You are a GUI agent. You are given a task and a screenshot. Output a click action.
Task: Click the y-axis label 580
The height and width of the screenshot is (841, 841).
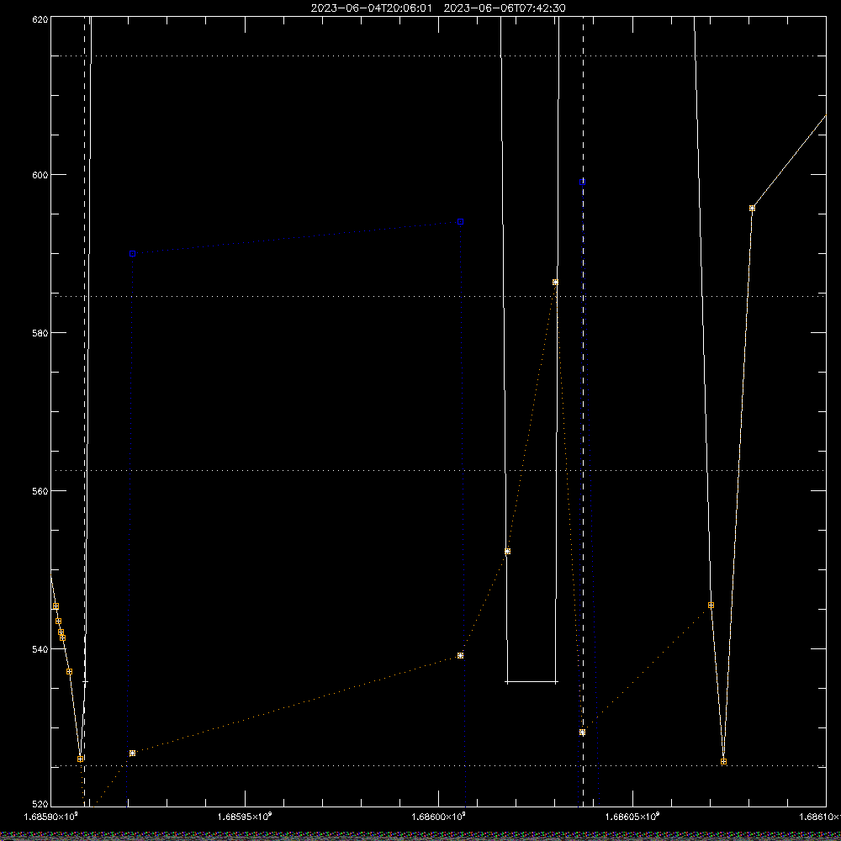point(41,333)
